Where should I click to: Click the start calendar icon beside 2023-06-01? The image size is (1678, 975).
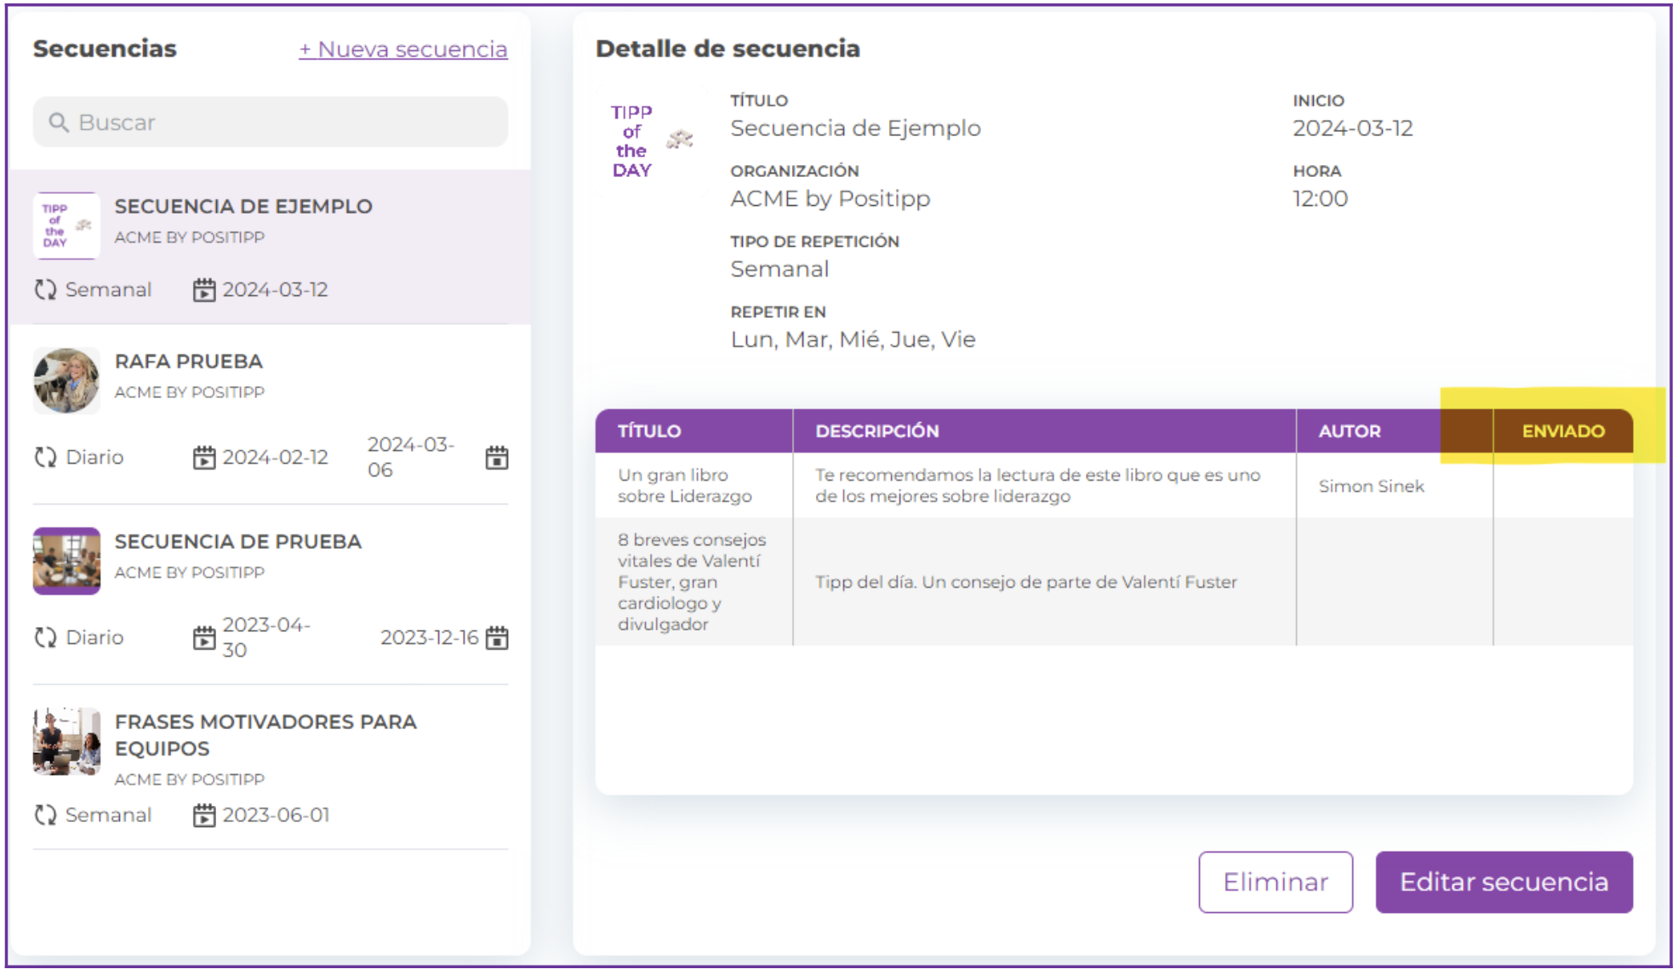pos(204,815)
